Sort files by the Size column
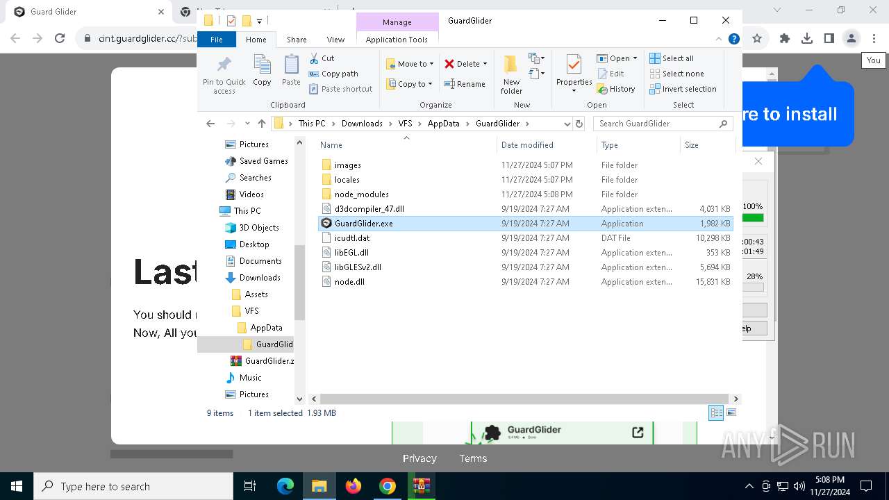 point(707,145)
